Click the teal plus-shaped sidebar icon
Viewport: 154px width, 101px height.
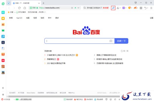3,12
